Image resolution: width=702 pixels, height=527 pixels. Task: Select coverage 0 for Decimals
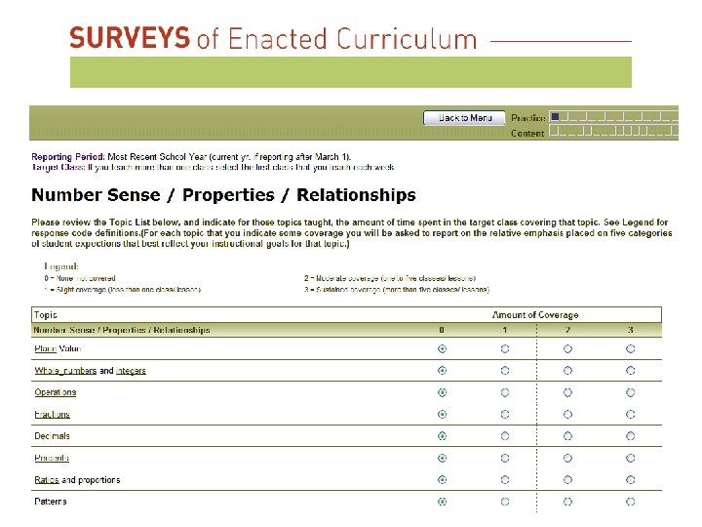click(x=443, y=436)
